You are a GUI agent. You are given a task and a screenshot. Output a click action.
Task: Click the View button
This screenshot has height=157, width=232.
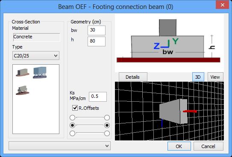tap(215, 77)
